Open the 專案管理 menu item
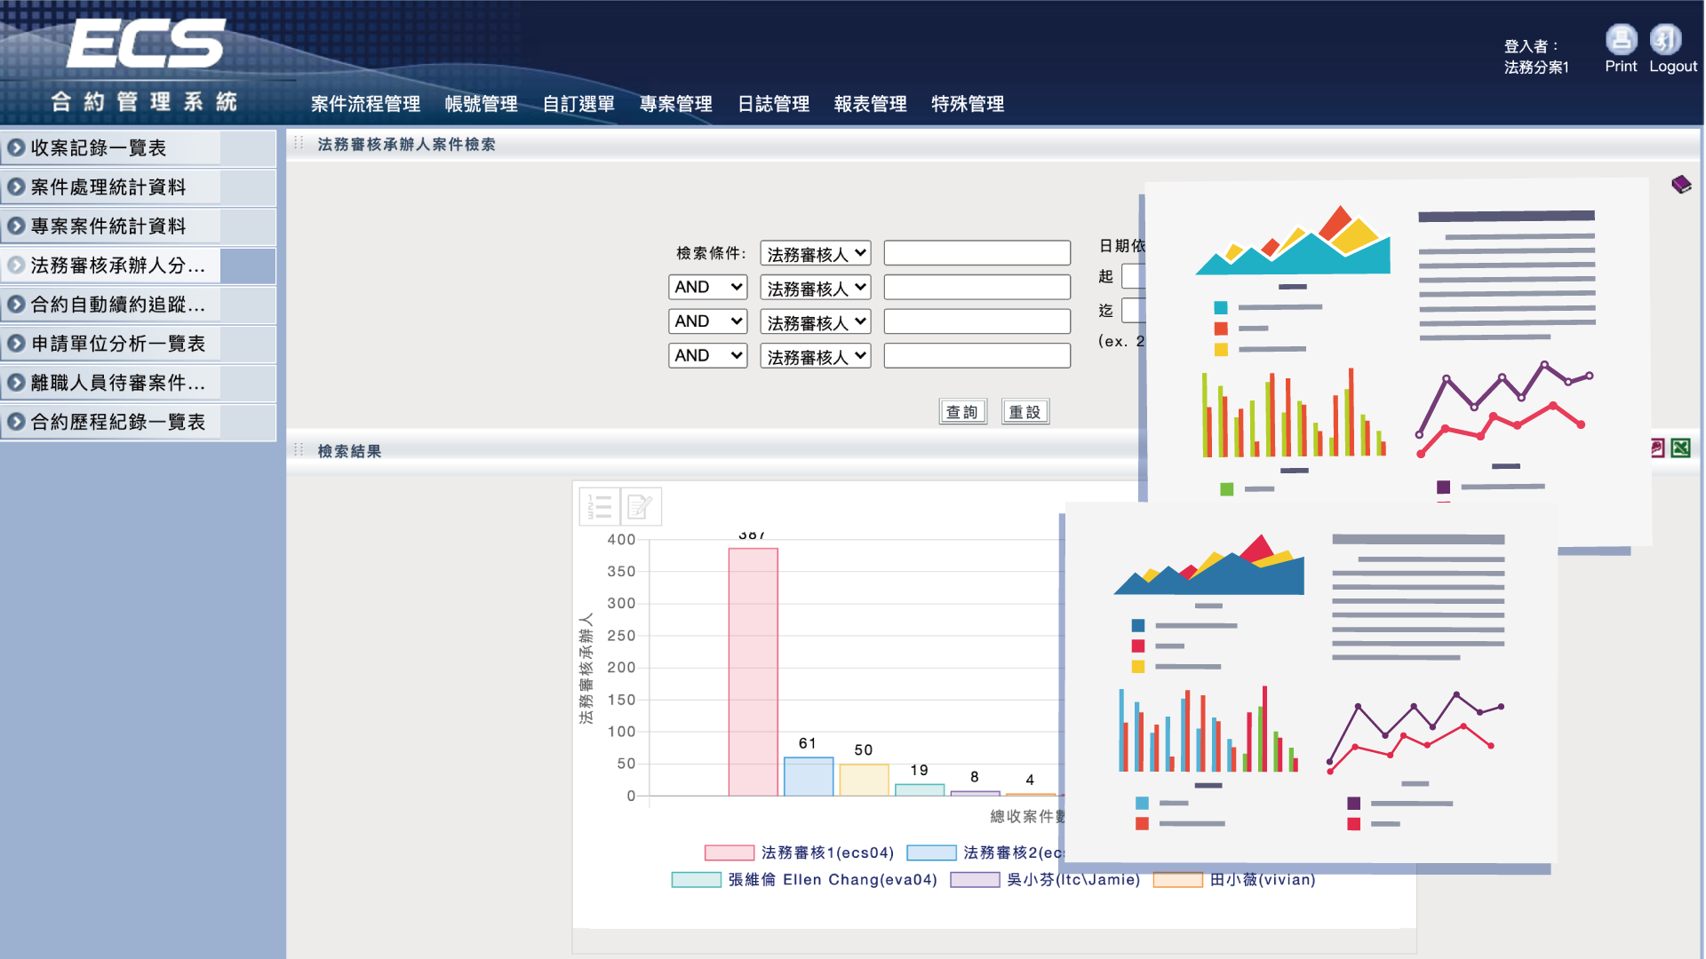This screenshot has width=1706, height=959. pyautogui.click(x=675, y=104)
